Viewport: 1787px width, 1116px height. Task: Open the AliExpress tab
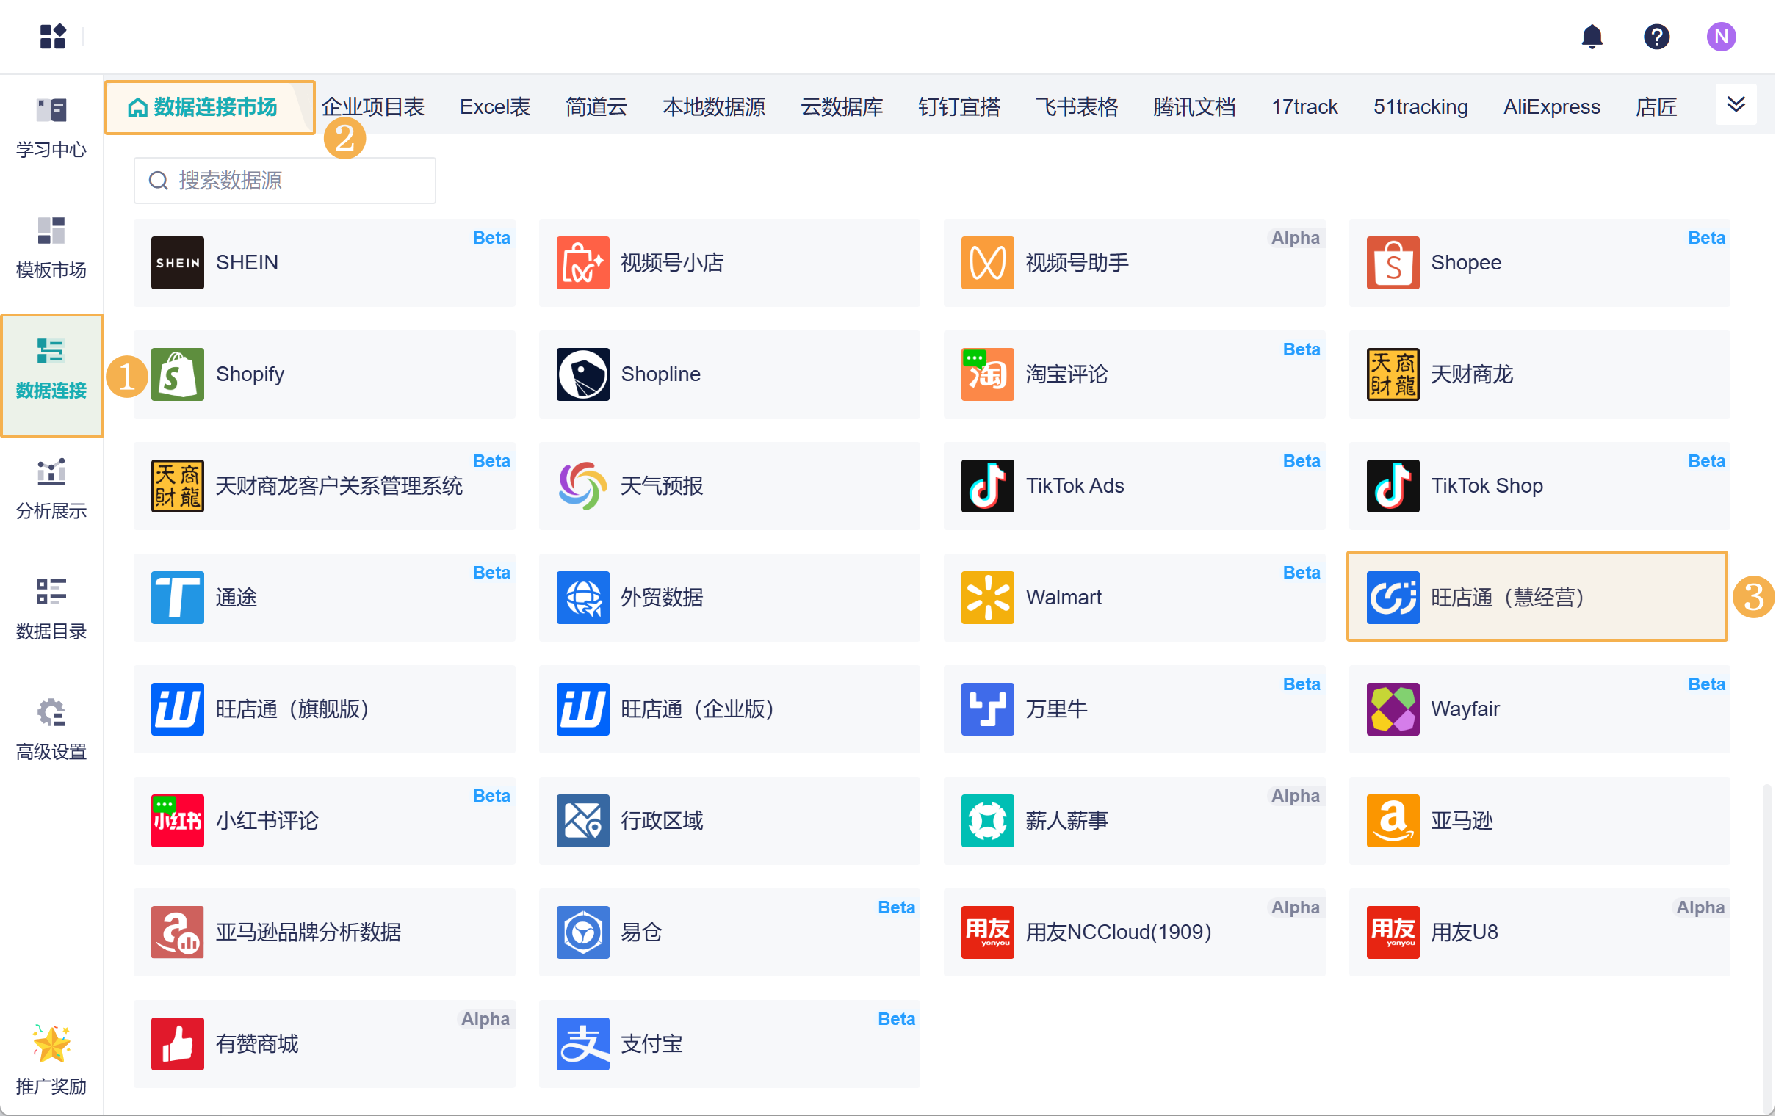1551,107
